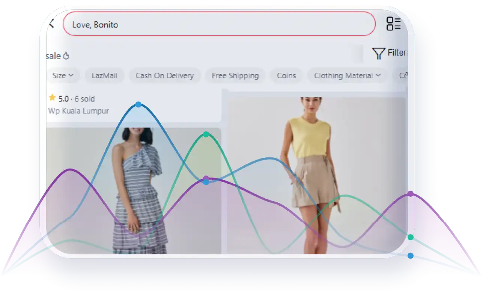
Task: Open the Filter funnel icon
Action: click(x=378, y=53)
